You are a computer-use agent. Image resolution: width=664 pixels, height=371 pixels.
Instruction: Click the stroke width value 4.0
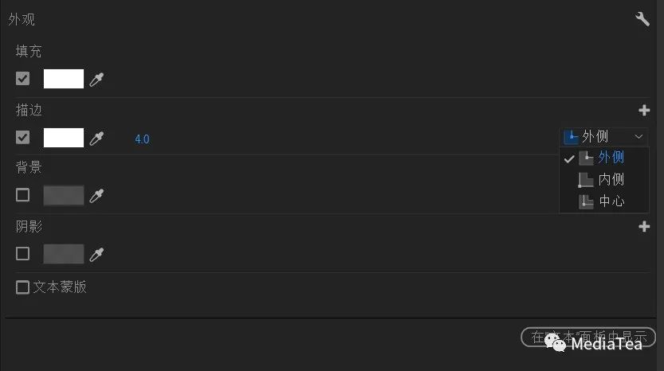(142, 139)
